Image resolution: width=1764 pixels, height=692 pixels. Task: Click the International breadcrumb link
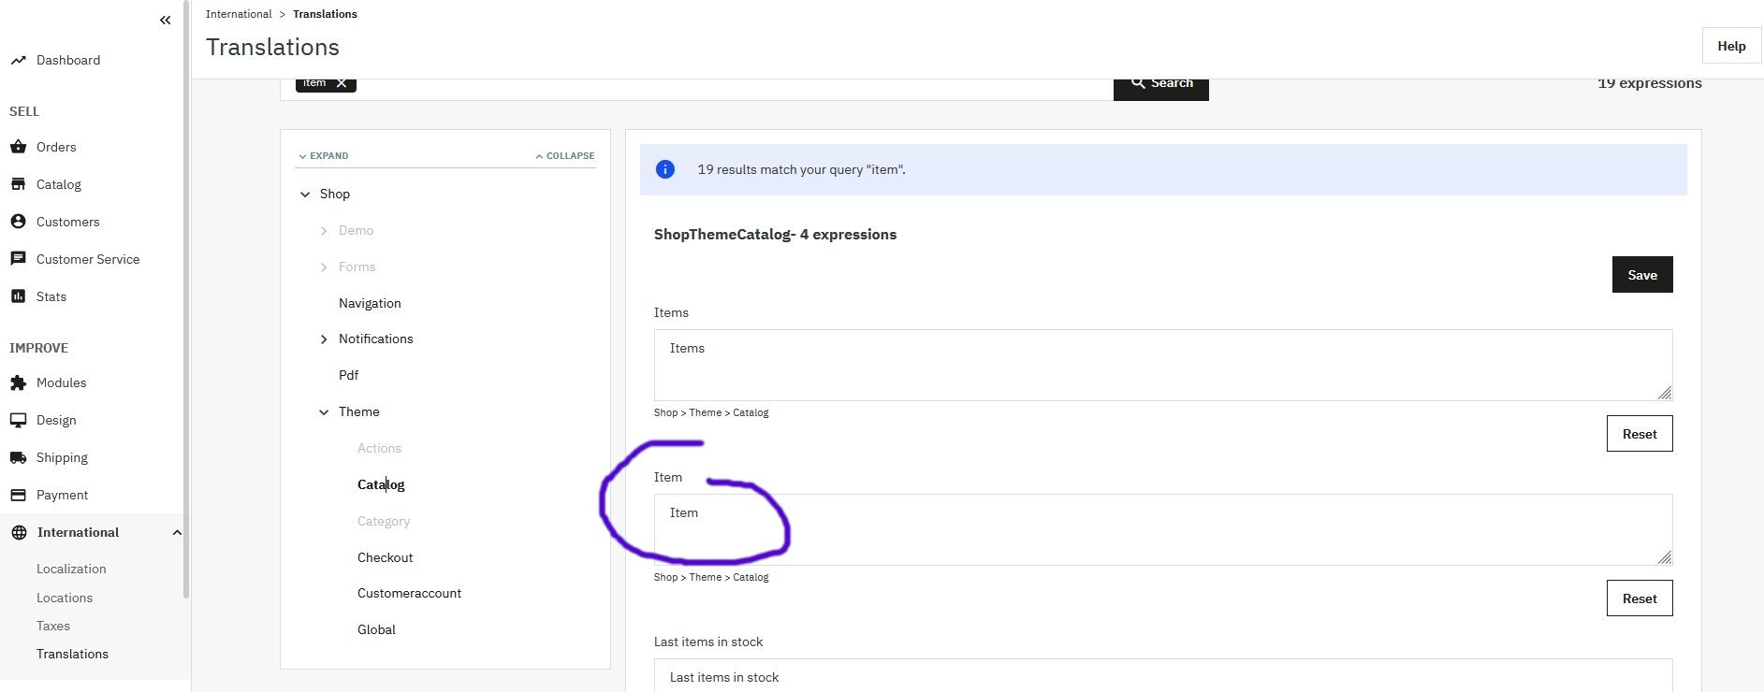(239, 14)
